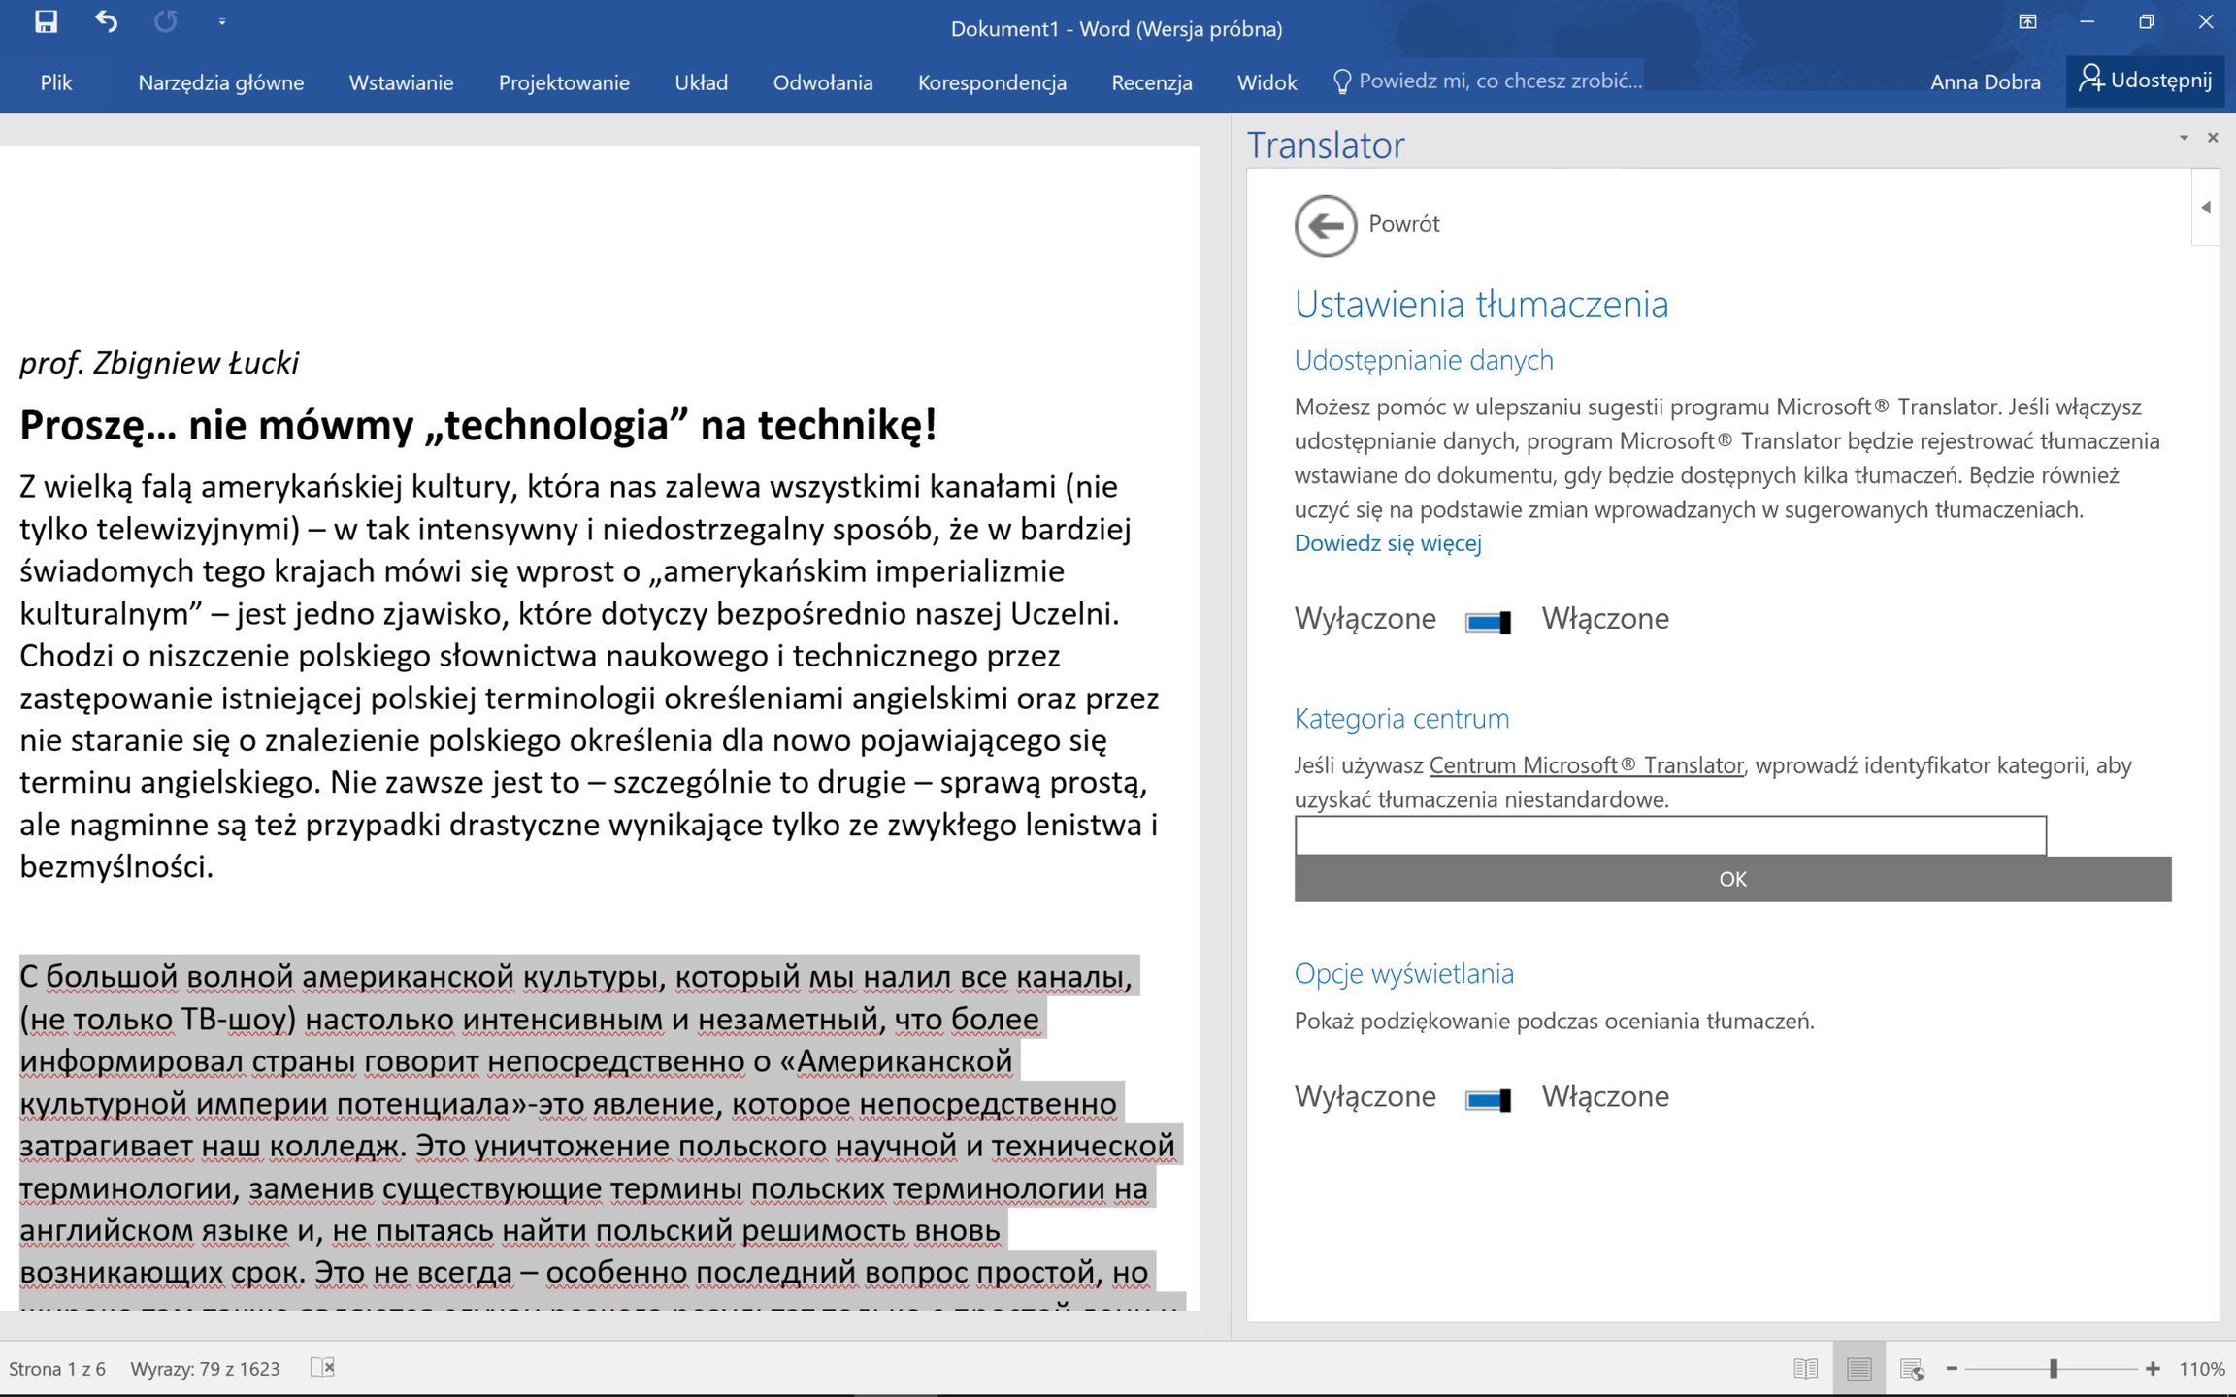The image size is (2236, 1397).
Task: Open the Quick Access Toolbar customize dropdown
Action: click(x=222, y=21)
